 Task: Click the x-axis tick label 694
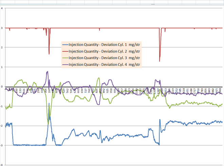pyautogui.click(x=82, y=91)
